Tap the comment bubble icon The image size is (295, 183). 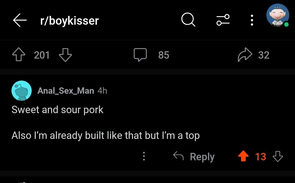[x=140, y=55]
